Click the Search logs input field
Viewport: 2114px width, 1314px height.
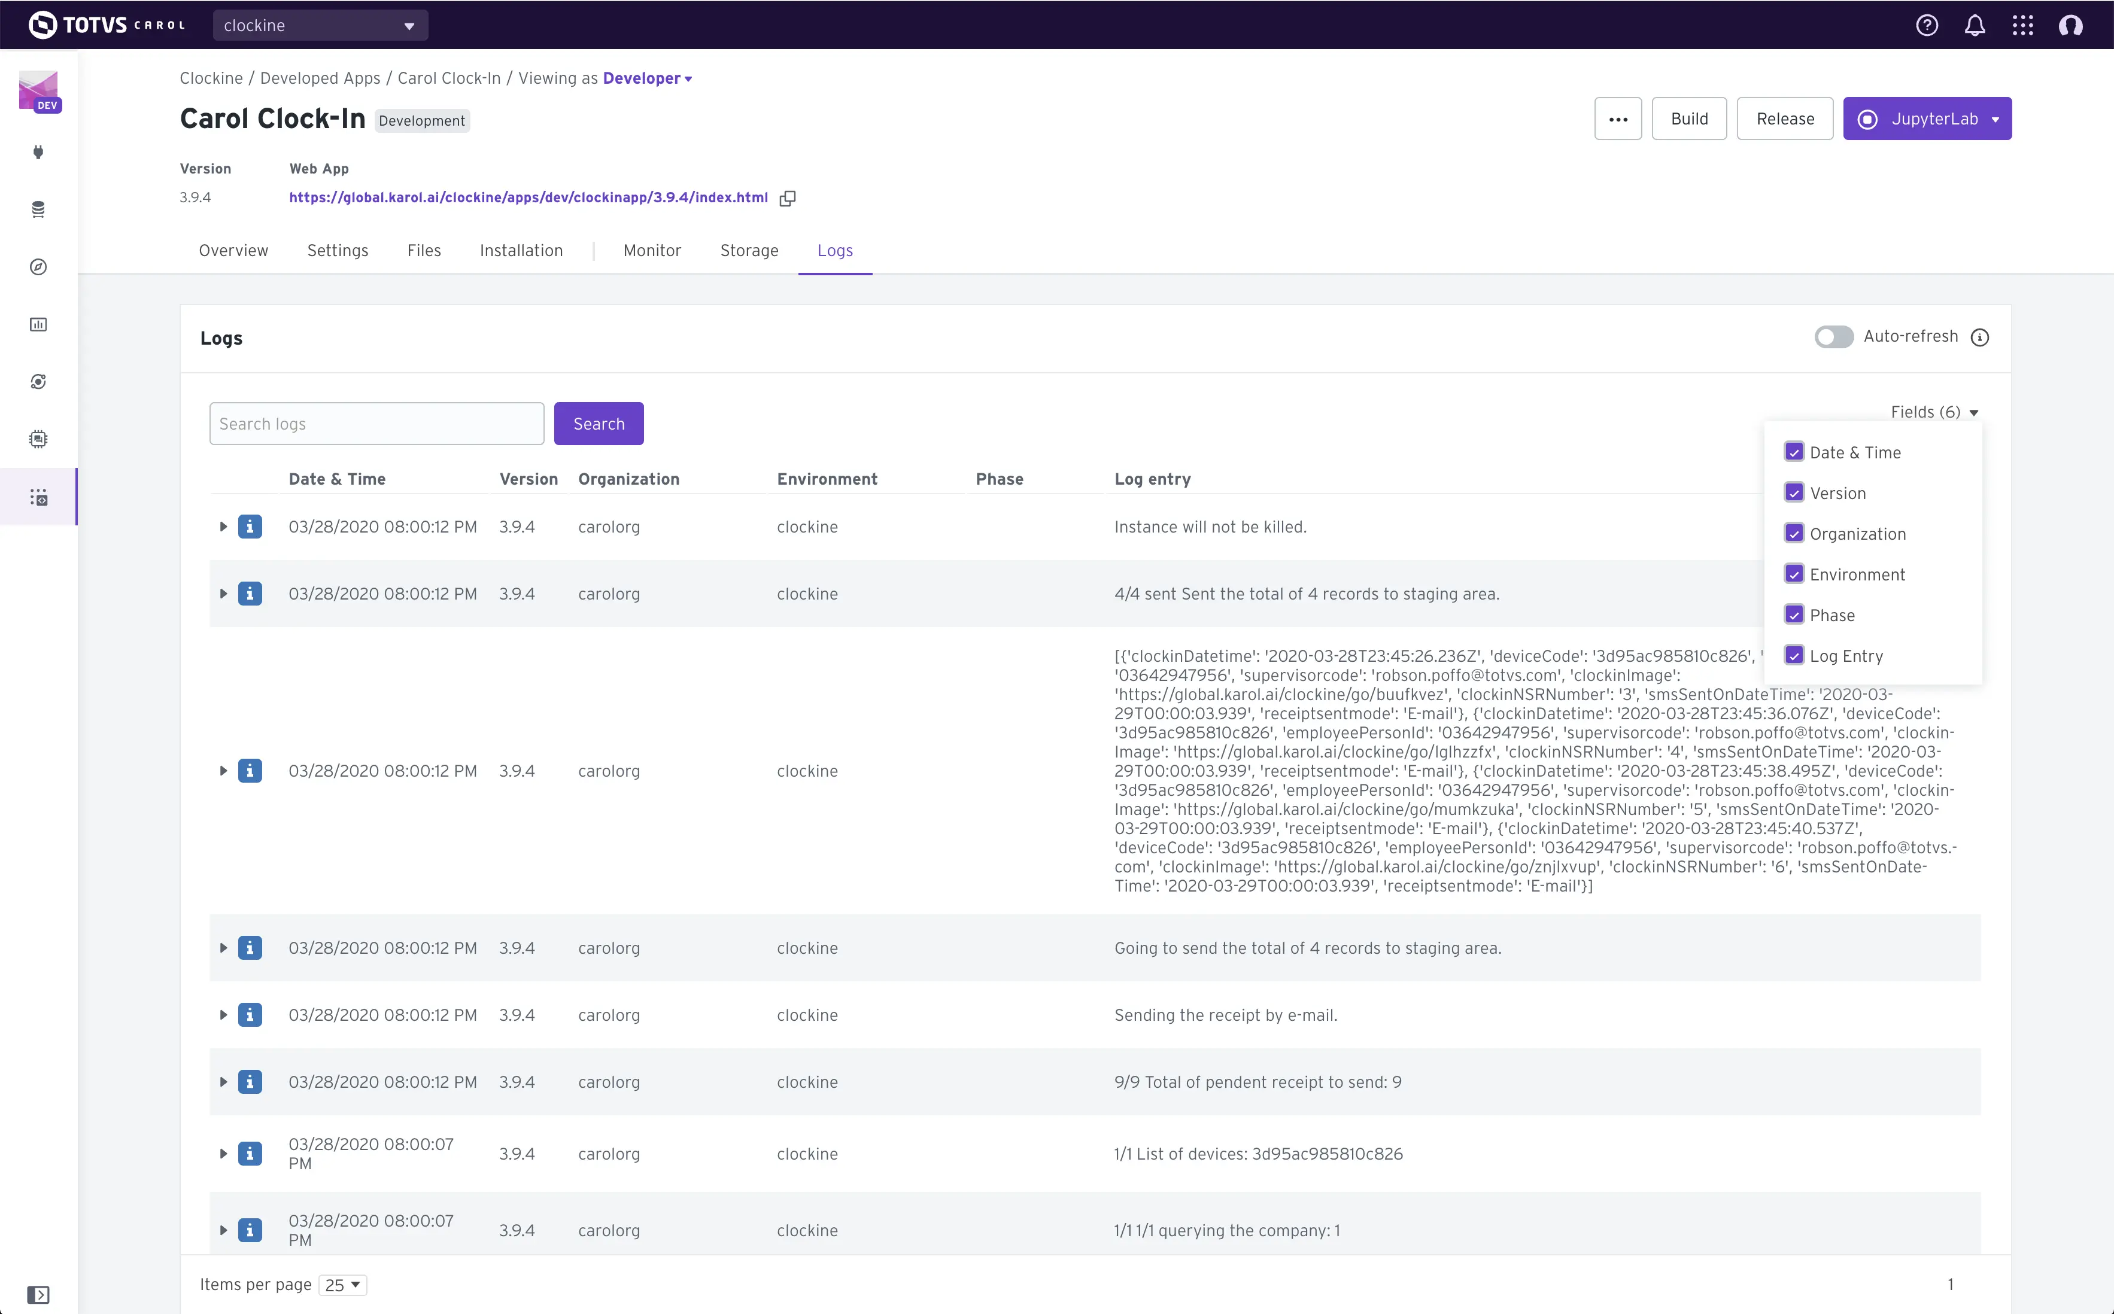click(375, 422)
